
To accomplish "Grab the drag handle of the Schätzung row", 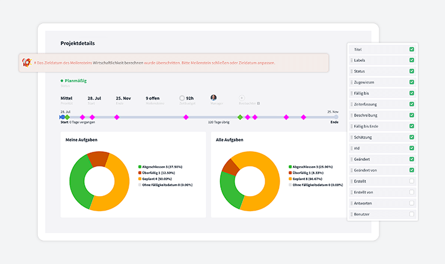I will coord(351,137).
